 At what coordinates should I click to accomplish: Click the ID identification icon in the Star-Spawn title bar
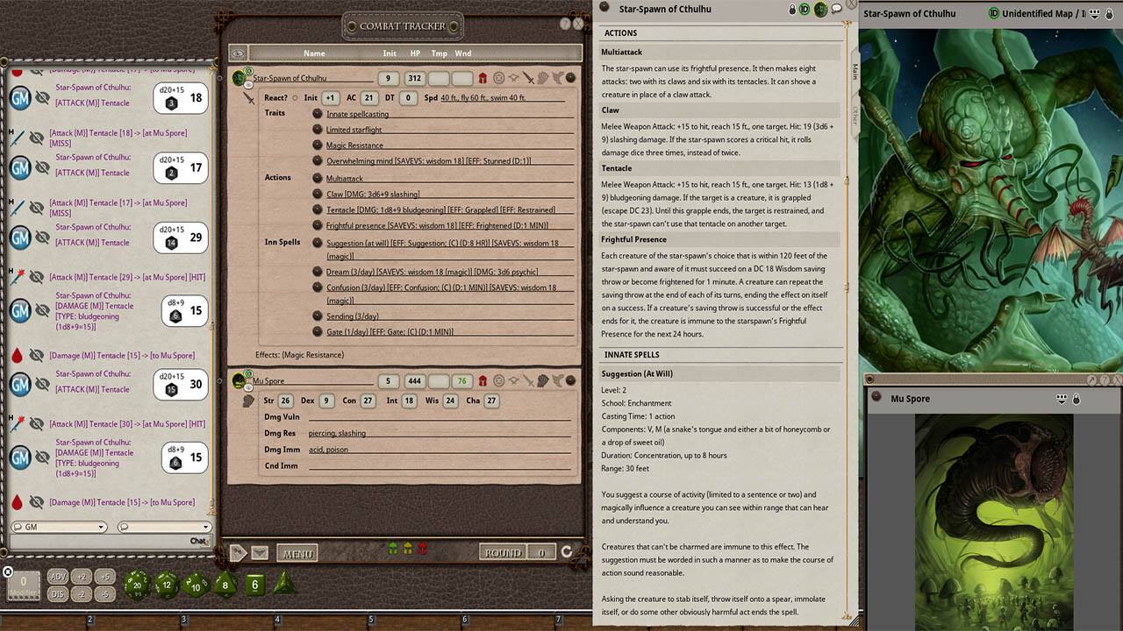(805, 8)
